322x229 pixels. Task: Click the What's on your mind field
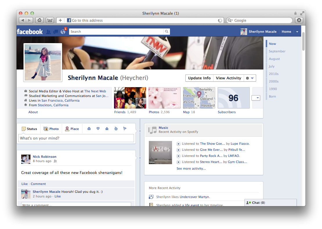pyautogui.click(x=76, y=138)
